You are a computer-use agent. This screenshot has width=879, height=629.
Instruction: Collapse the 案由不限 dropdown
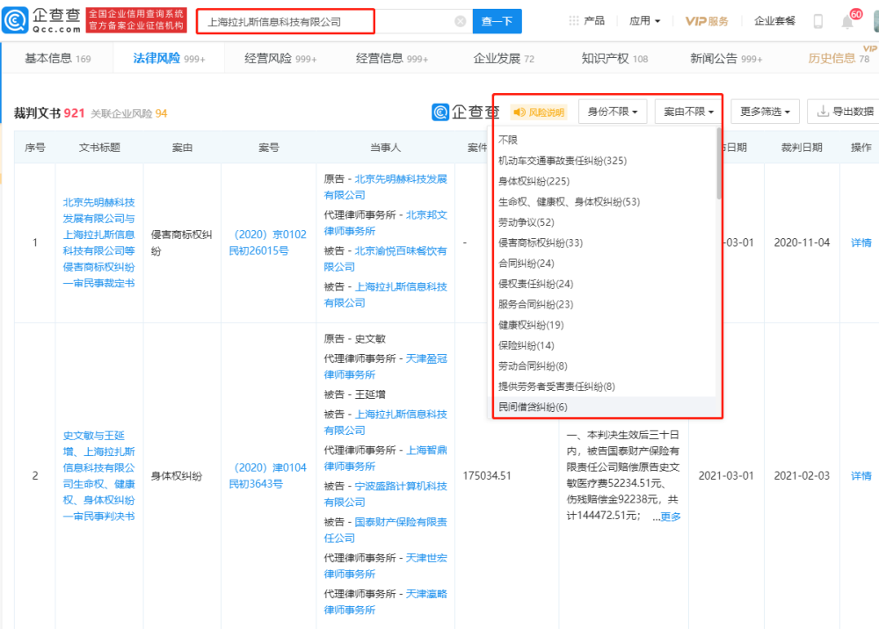688,112
